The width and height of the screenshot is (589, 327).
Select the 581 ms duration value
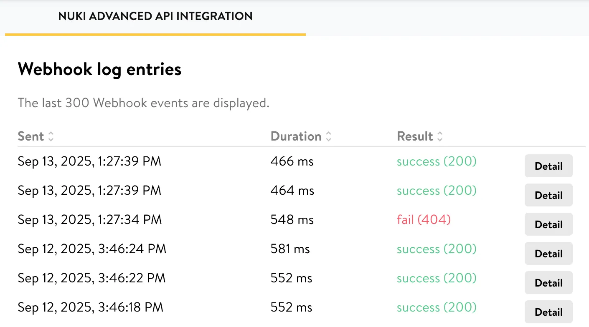click(x=290, y=249)
